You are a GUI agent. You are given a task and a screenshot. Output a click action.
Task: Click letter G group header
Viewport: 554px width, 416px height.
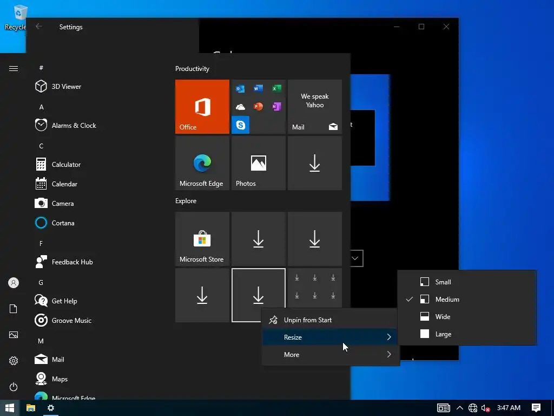tap(41, 282)
